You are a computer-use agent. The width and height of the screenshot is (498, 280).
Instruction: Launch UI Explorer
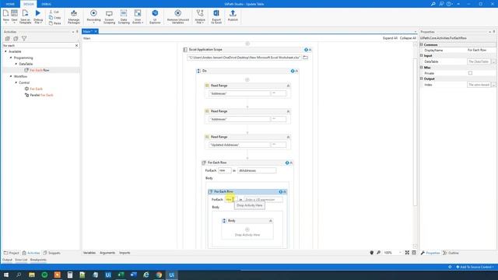pos(155,16)
